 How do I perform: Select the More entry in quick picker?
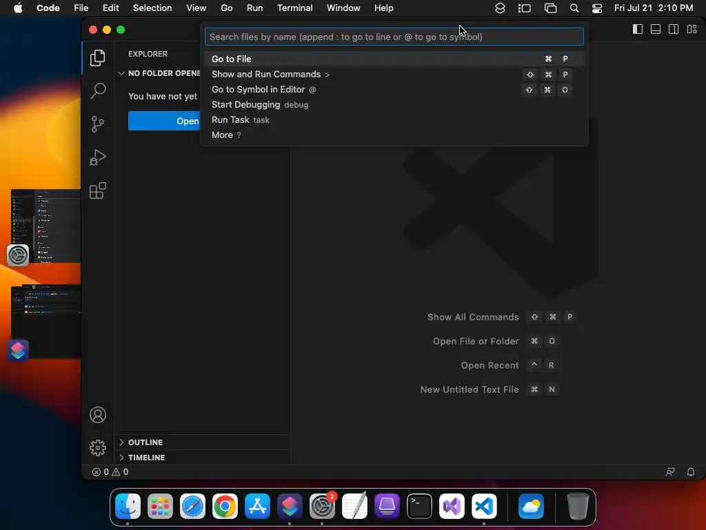click(394, 135)
